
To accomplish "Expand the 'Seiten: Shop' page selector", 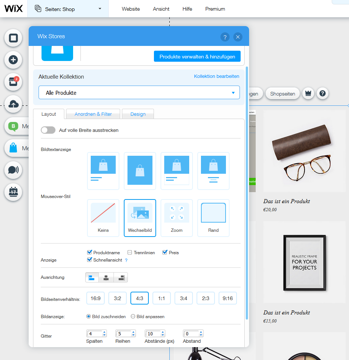I will [68, 9].
